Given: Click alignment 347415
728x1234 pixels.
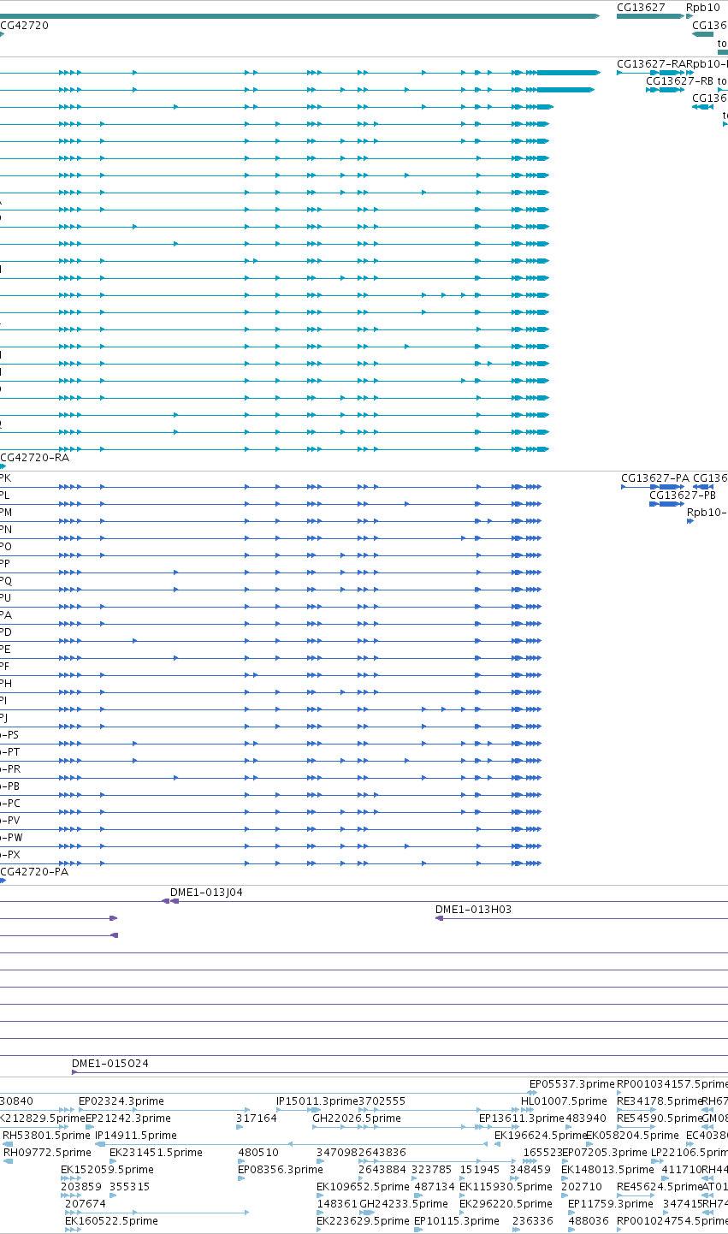Looking at the screenshot, I should point(683,1204).
